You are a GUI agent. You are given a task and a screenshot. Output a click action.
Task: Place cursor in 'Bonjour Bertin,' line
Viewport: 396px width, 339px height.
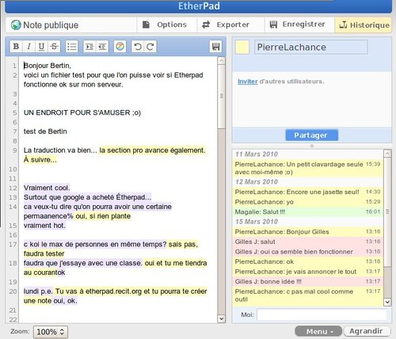pyautogui.click(x=48, y=66)
